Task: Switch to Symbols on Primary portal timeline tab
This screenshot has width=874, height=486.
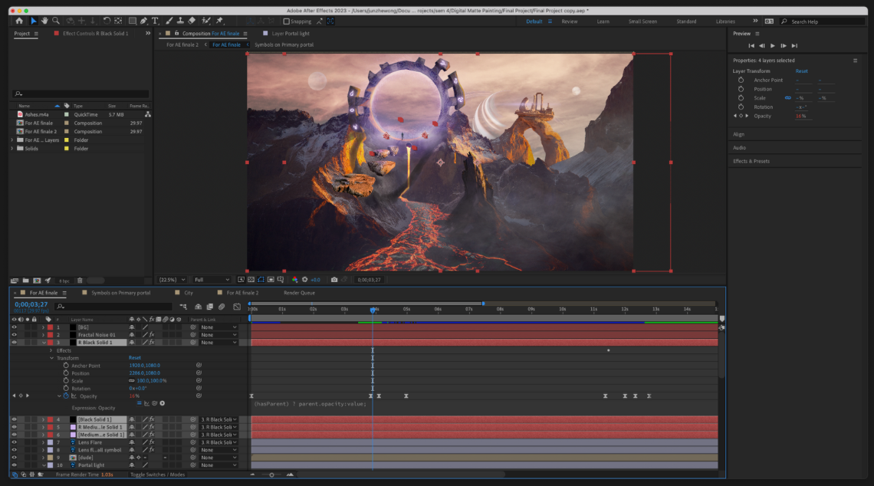Action: [x=121, y=293]
